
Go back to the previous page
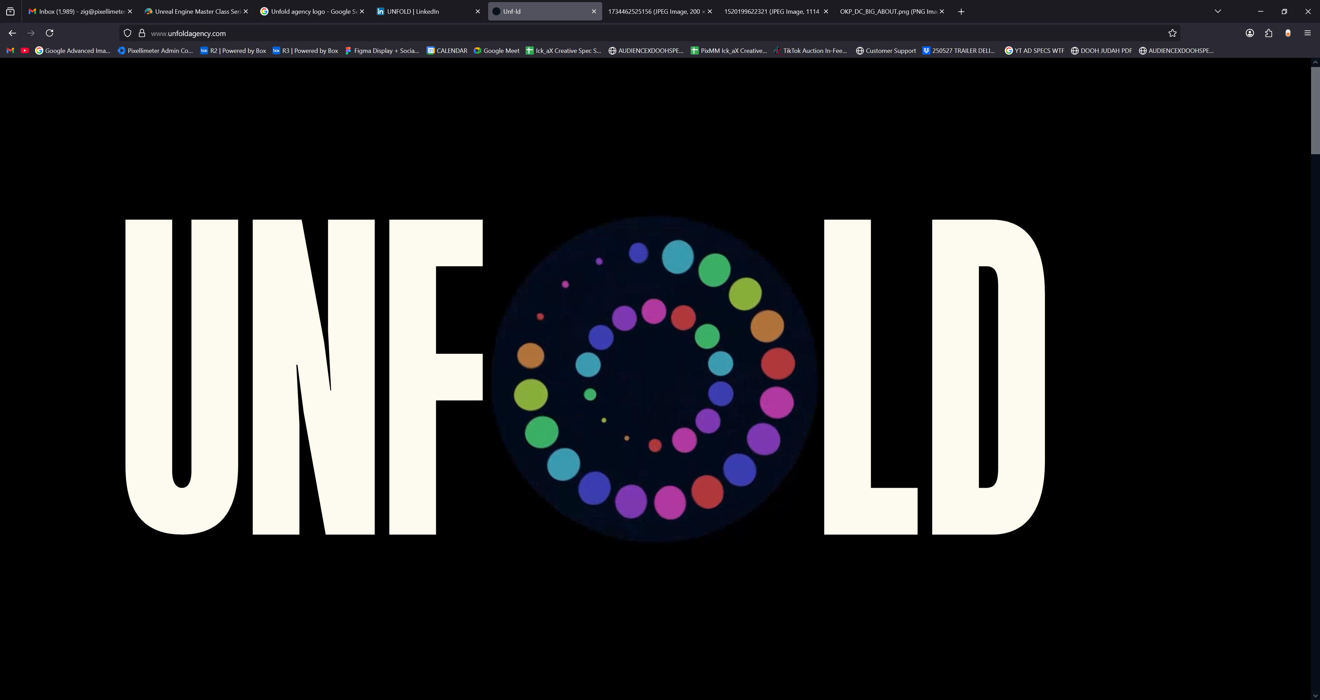pyautogui.click(x=12, y=33)
